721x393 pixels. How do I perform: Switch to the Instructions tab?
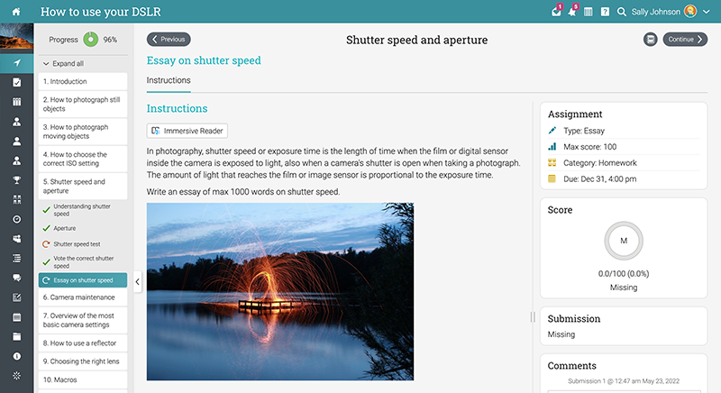169,80
